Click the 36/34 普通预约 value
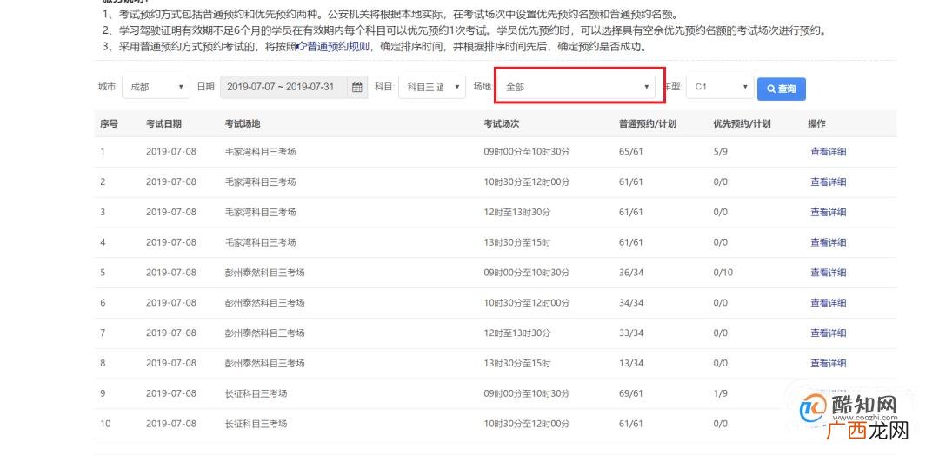939x455 pixels. click(x=631, y=273)
